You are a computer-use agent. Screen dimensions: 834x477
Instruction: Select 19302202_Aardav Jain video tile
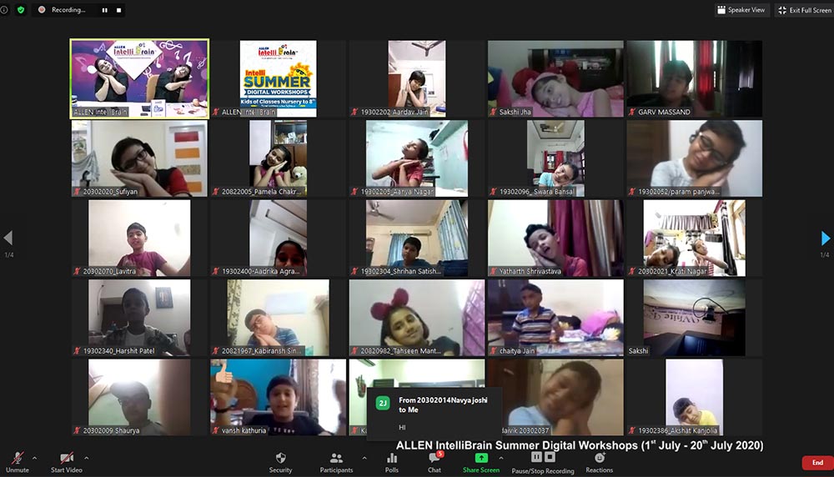click(x=417, y=78)
